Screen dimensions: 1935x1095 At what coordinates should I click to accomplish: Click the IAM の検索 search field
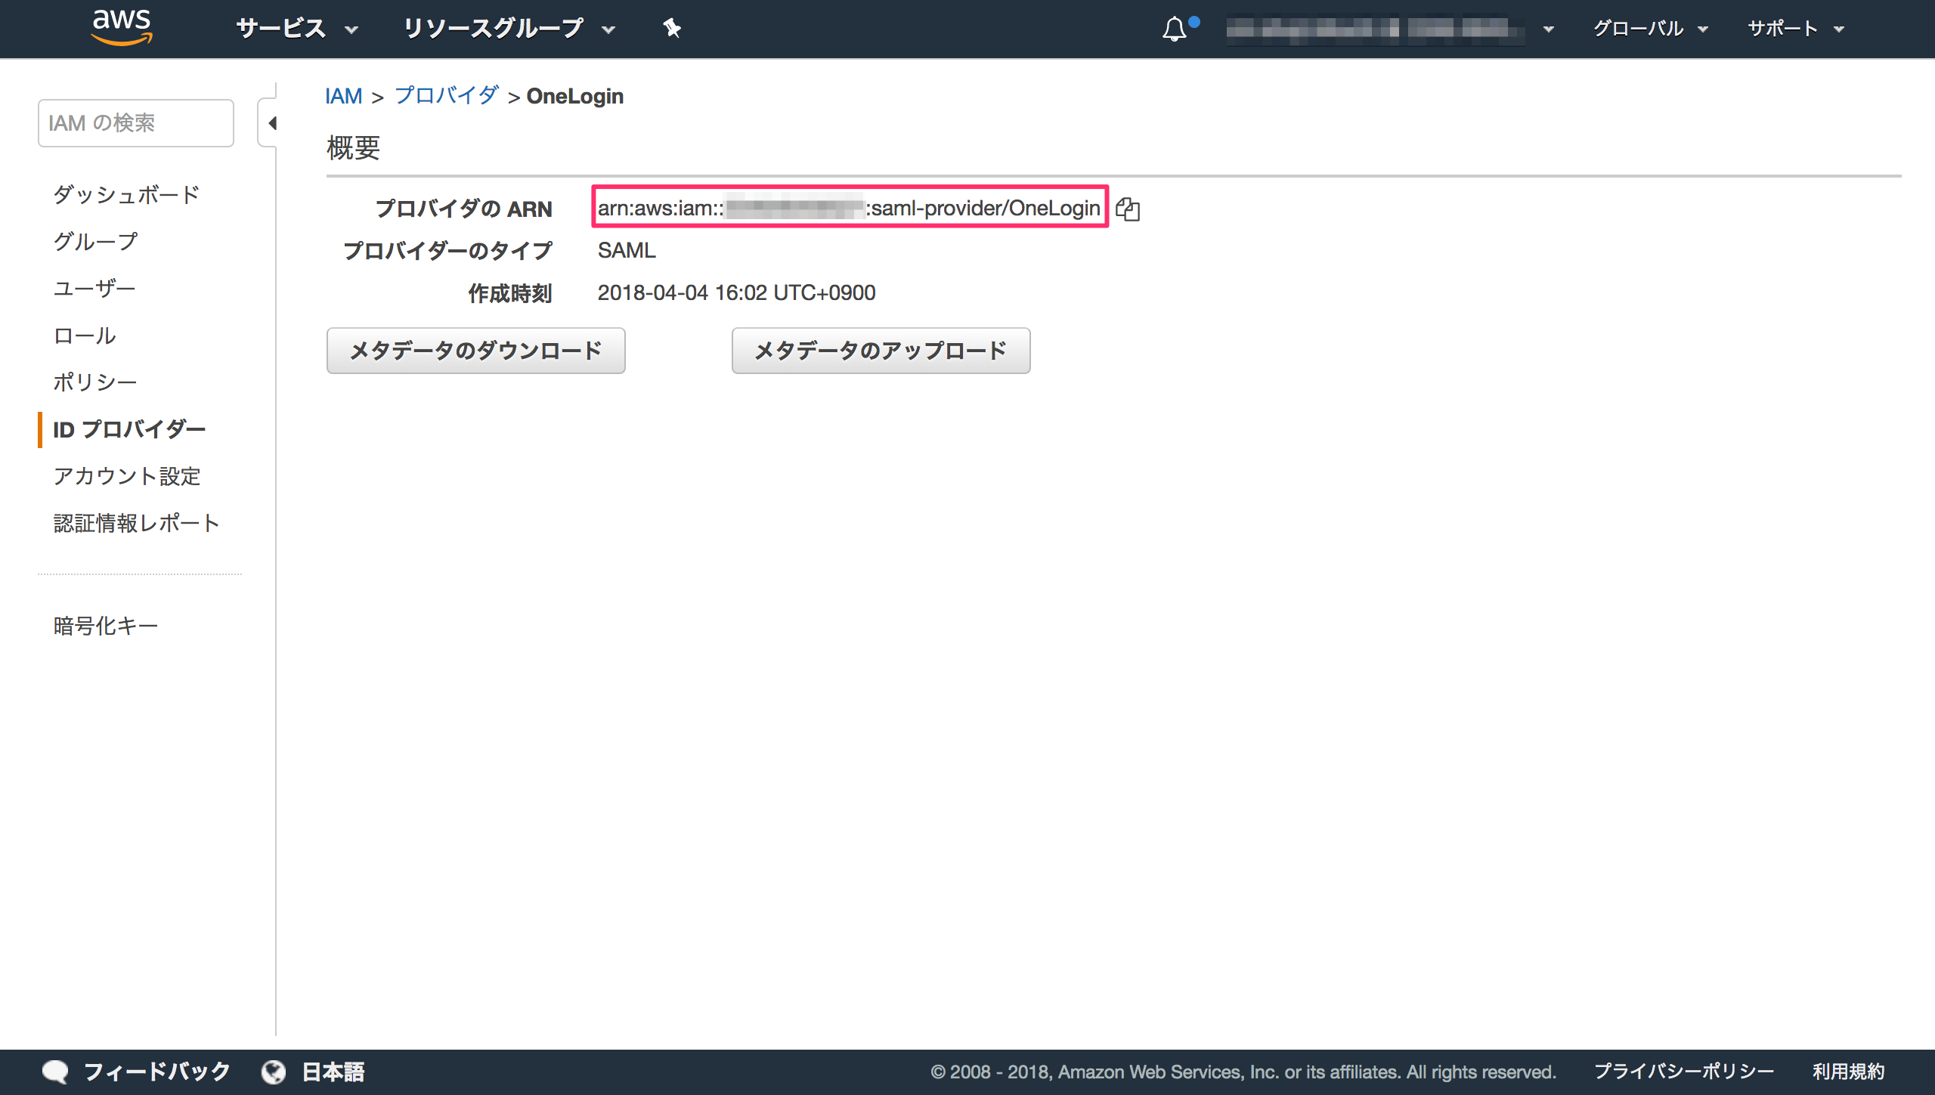pos(135,122)
